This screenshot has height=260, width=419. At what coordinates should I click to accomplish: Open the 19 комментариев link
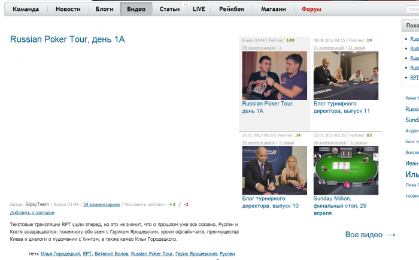tap(258, 143)
